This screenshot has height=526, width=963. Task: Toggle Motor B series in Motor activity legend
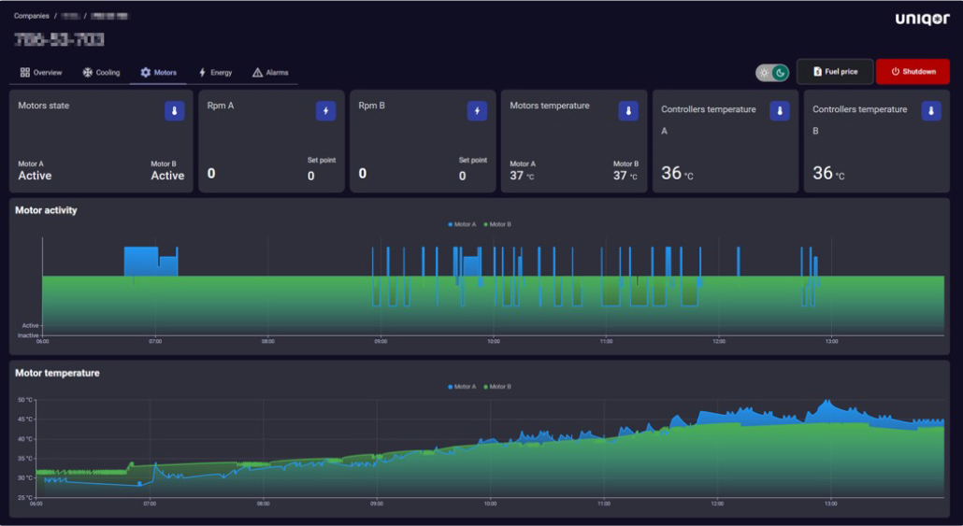click(499, 224)
